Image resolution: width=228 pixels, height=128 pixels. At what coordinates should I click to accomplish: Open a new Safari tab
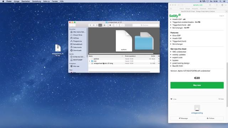click(227, 11)
